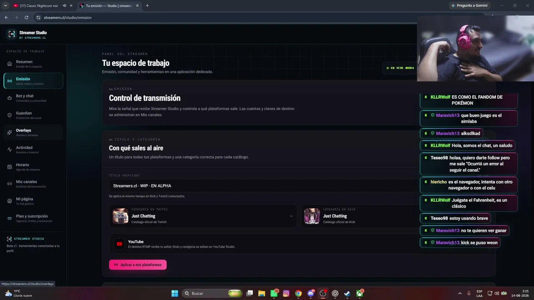The image size is (534, 300).
Task: Reload the streamers.cl page
Action: coord(26,17)
